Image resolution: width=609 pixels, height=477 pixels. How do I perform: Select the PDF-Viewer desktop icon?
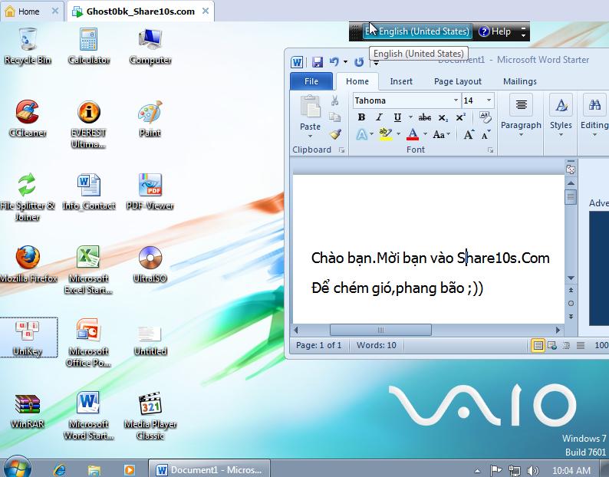150,192
